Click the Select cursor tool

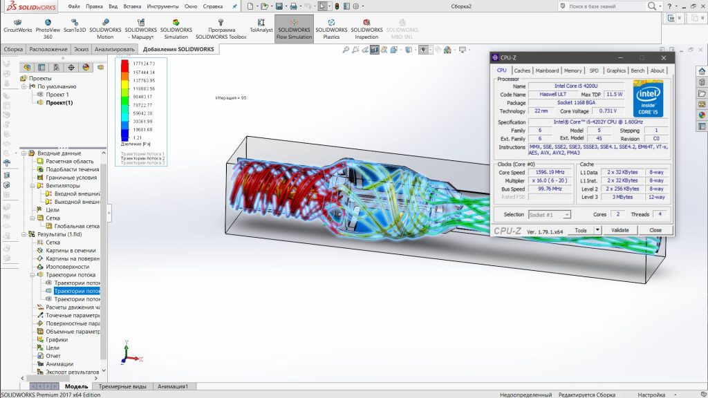322,6
